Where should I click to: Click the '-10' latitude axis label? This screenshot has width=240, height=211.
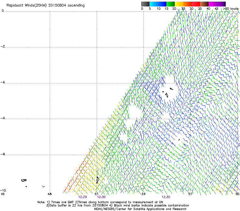pyautogui.click(x=3, y=190)
